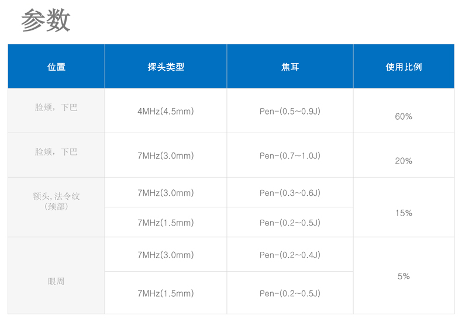Click 7MHz(1.5mm) in the 眼周 row
The image size is (462, 319).
pos(166,293)
